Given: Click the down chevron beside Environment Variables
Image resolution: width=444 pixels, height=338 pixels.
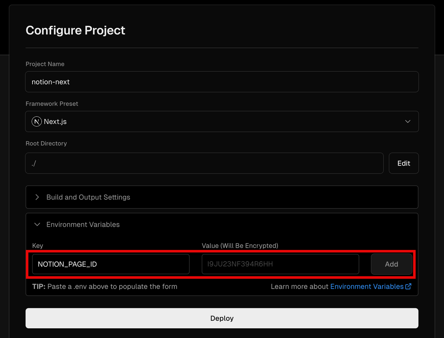Looking at the screenshot, I should [x=37, y=225].
